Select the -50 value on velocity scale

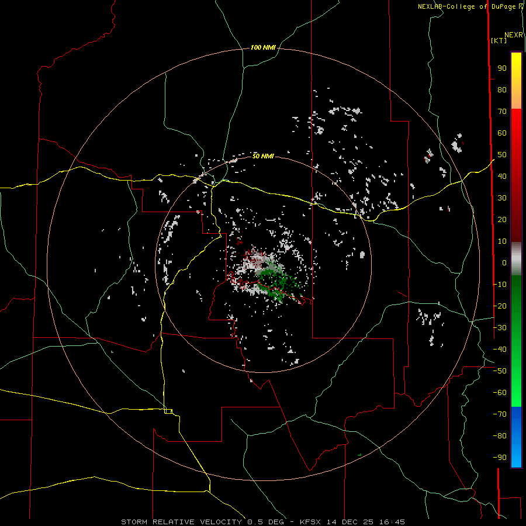click(x=500, y=371)
